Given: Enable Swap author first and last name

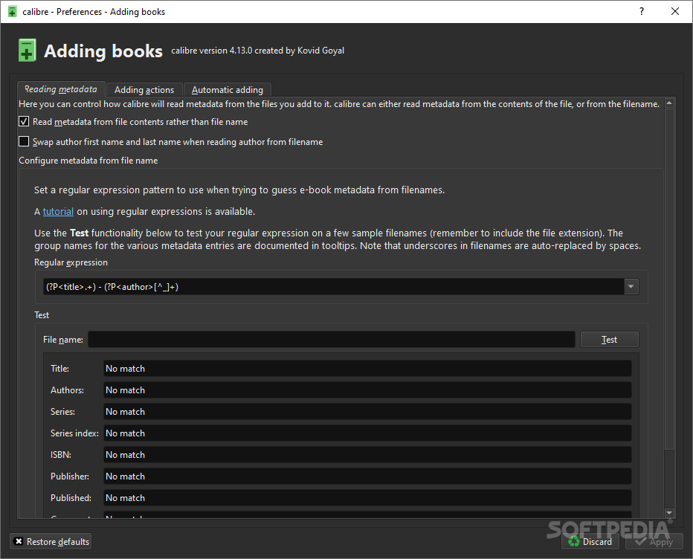Looking at the screenshot, I should (x=24, y=141).
